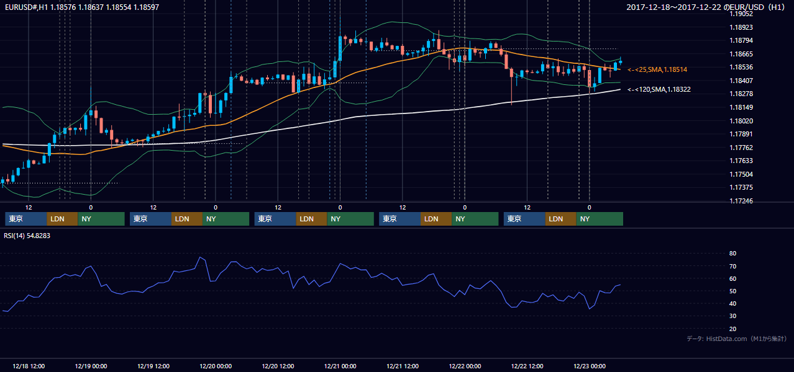Click RSI scale value 30
Viewport: 794px width, 372px height.
click(x=732, y=316)
